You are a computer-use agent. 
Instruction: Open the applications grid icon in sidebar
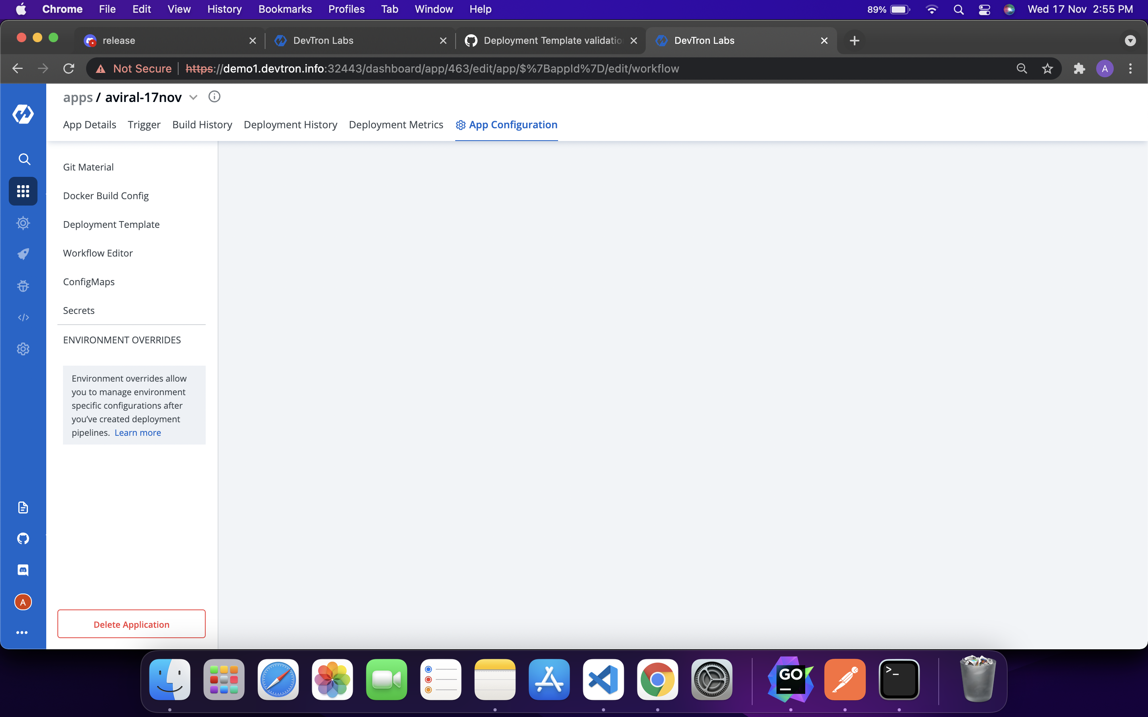coord(23,191)
